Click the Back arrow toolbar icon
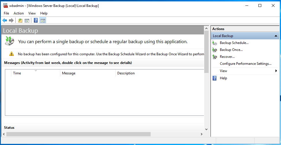The image size is (281, 145). [x=5, y=21]
